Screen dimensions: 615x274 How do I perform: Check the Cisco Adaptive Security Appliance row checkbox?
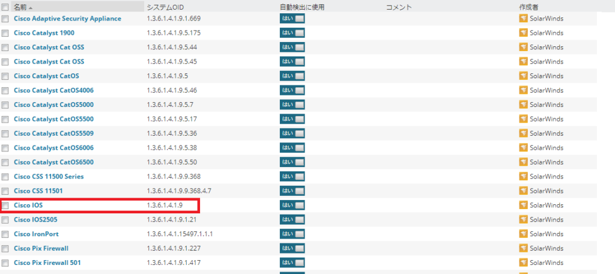[5, 19]
